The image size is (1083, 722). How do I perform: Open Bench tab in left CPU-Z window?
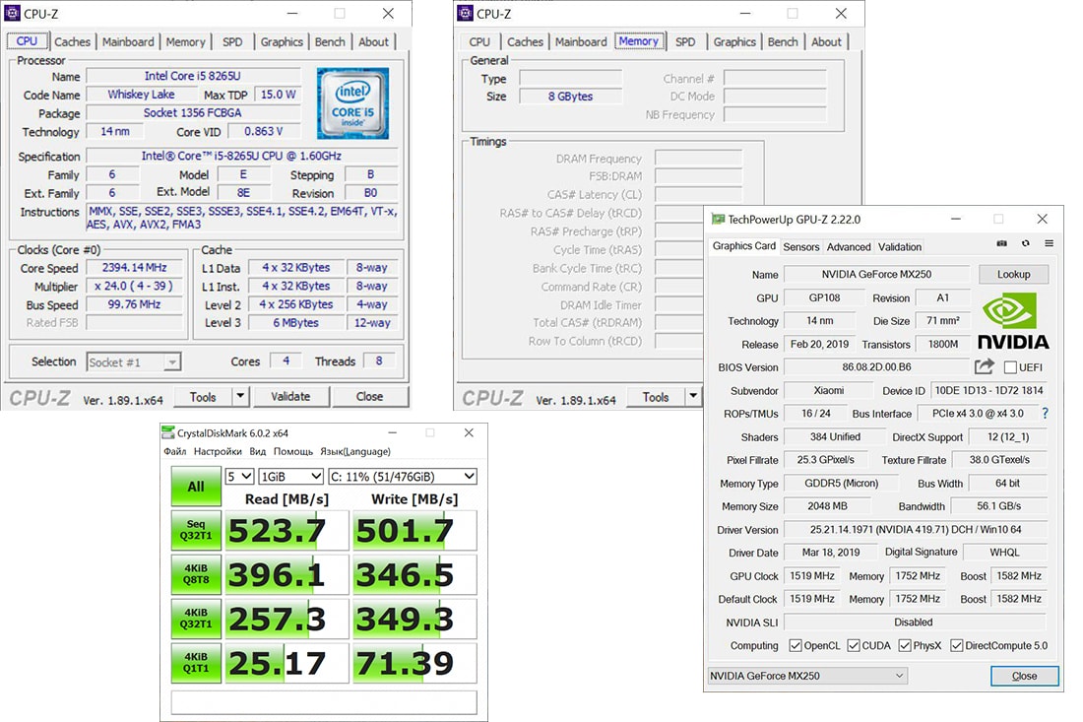tap(330, 41)
